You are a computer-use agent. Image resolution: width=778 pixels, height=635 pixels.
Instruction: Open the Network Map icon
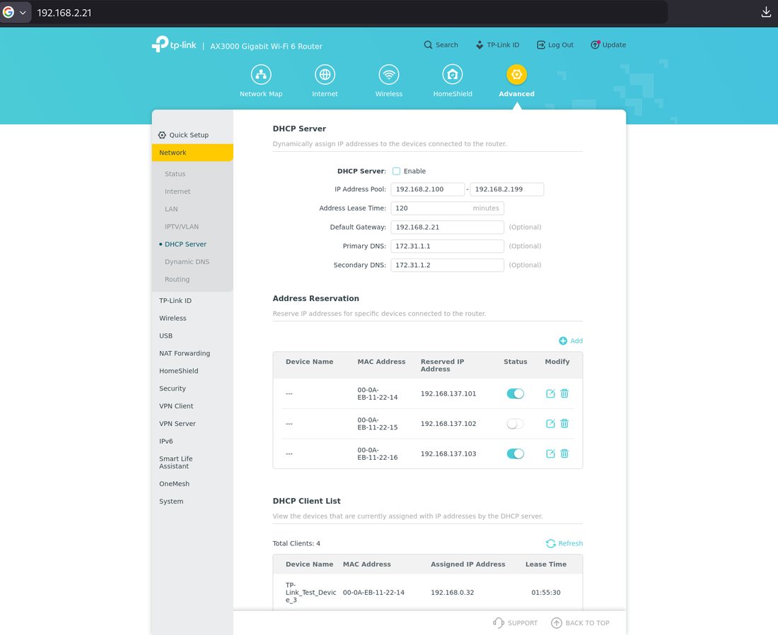(x=261, y=75)
